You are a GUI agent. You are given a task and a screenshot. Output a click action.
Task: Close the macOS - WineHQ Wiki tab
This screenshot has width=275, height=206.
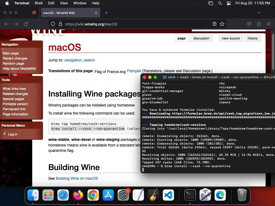(x=96, y=13)
